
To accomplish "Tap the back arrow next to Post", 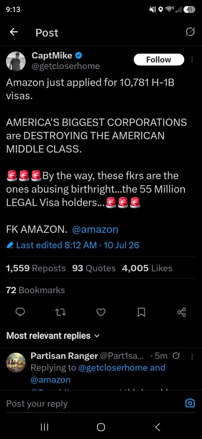I will 14,33.
